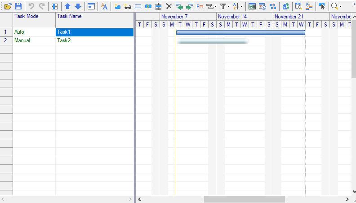Select the blue Task1 Gantt bar

coord(240,32)
